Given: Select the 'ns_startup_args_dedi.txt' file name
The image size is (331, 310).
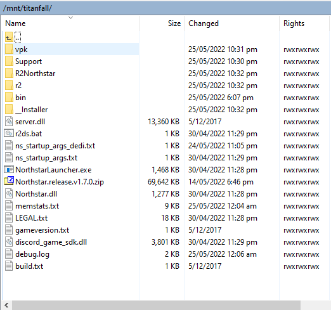Looking at the screenshot, I should point(55,146).
